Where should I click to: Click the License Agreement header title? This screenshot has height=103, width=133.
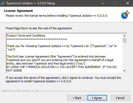18,11
